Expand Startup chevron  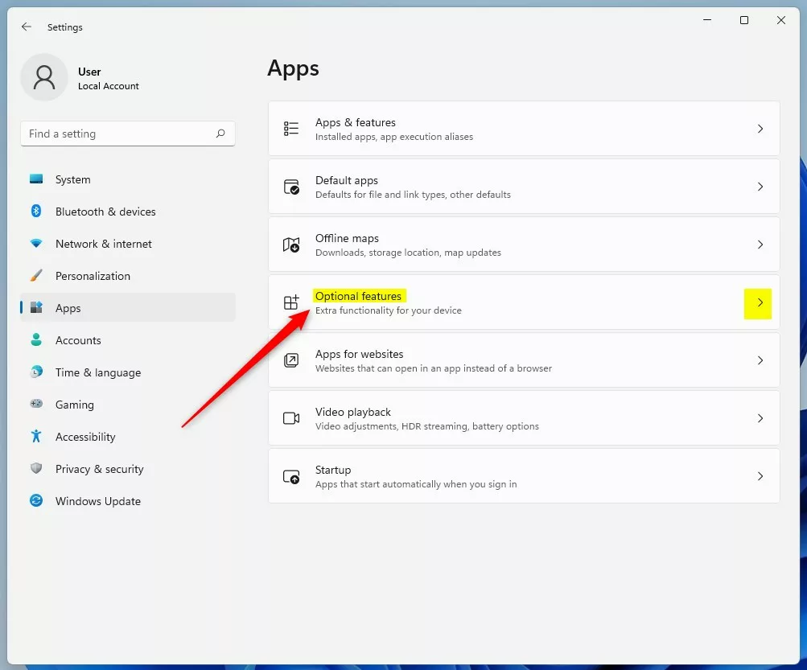760,476
